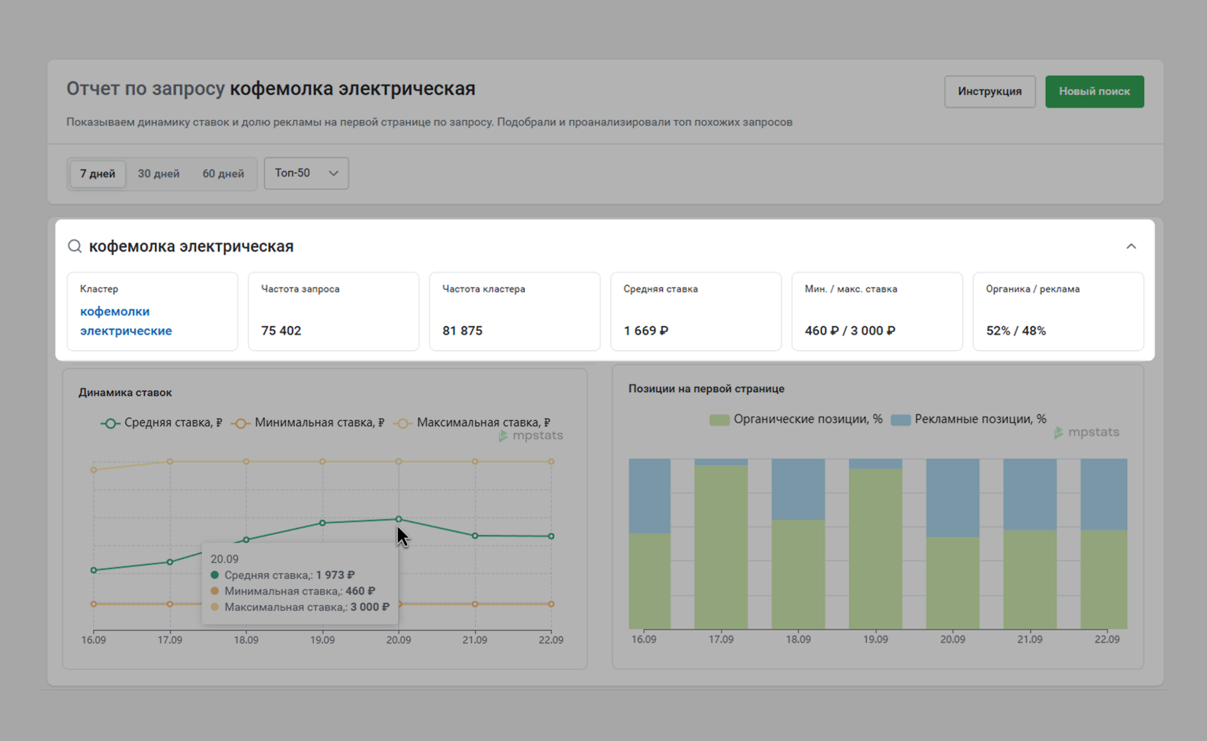1207x741 pixels.
Task: Click the mpstats logo on the bid dynamics chart
Action: click(x=531, y=436)
